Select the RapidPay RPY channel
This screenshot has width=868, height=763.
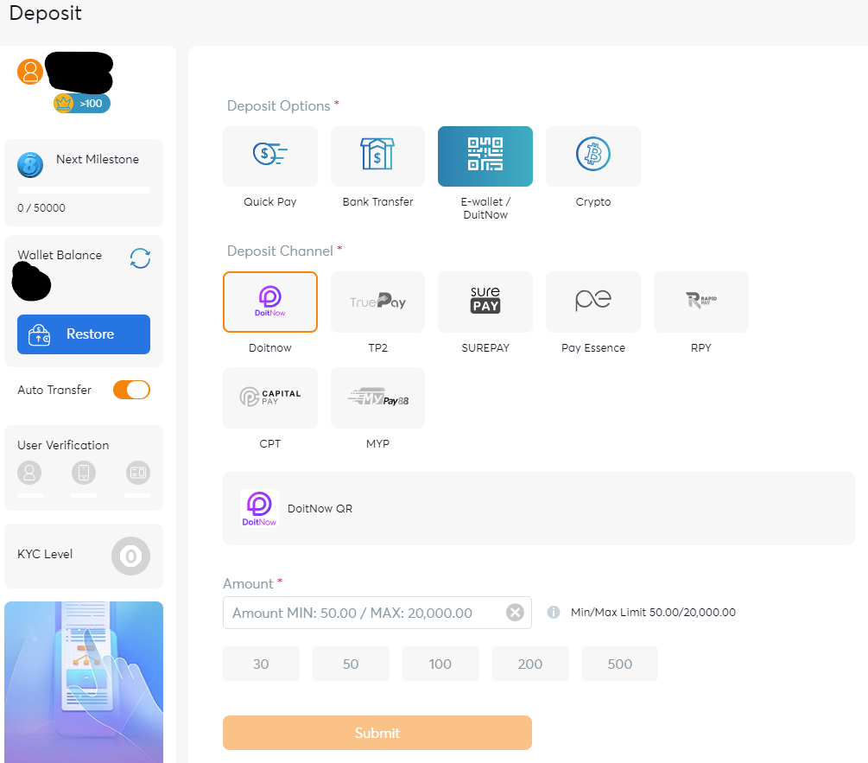pos(700,302)
